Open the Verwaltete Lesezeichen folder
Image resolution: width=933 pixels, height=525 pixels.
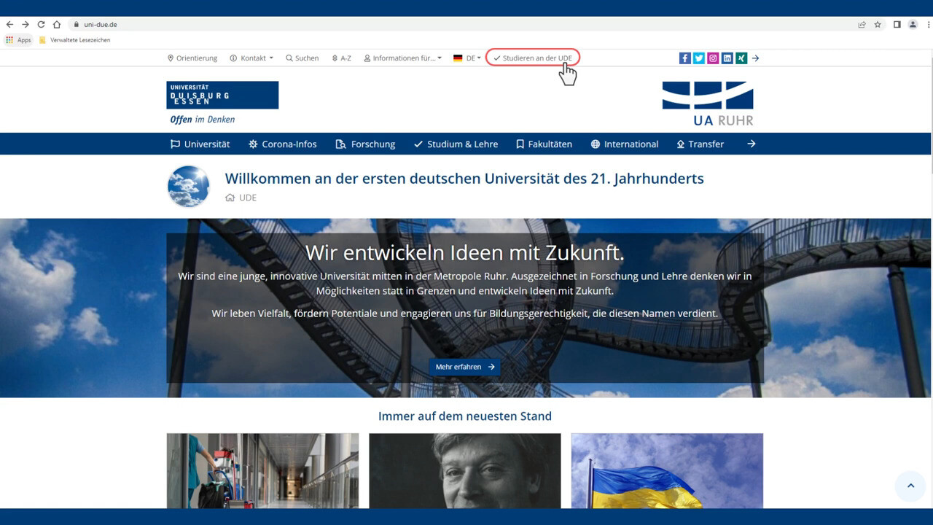(75, 40)
